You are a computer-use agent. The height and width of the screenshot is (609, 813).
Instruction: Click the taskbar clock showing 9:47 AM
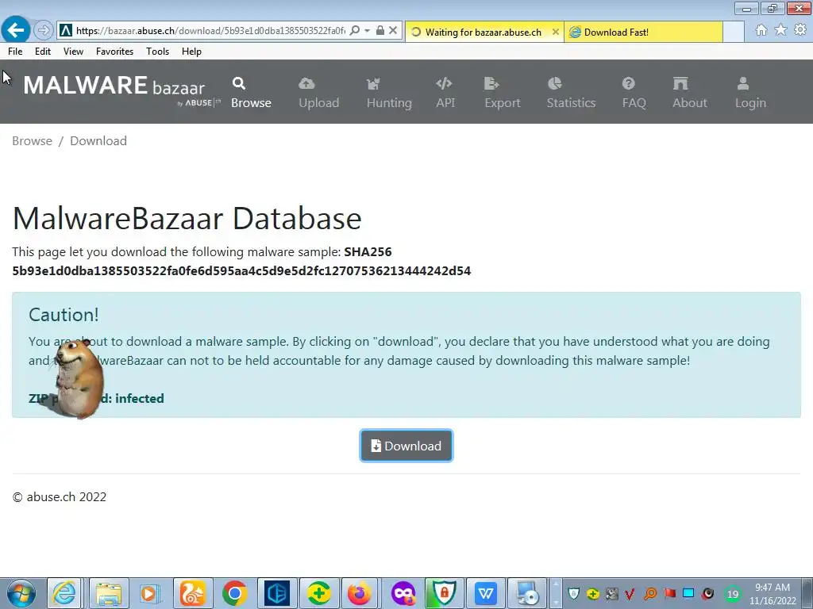point(772,594)
